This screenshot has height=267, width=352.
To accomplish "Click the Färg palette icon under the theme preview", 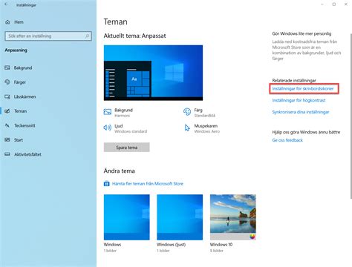I will pos(187,112).
